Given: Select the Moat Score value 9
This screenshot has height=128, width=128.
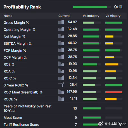Looking at the screenshot, I should coord(76,118).
